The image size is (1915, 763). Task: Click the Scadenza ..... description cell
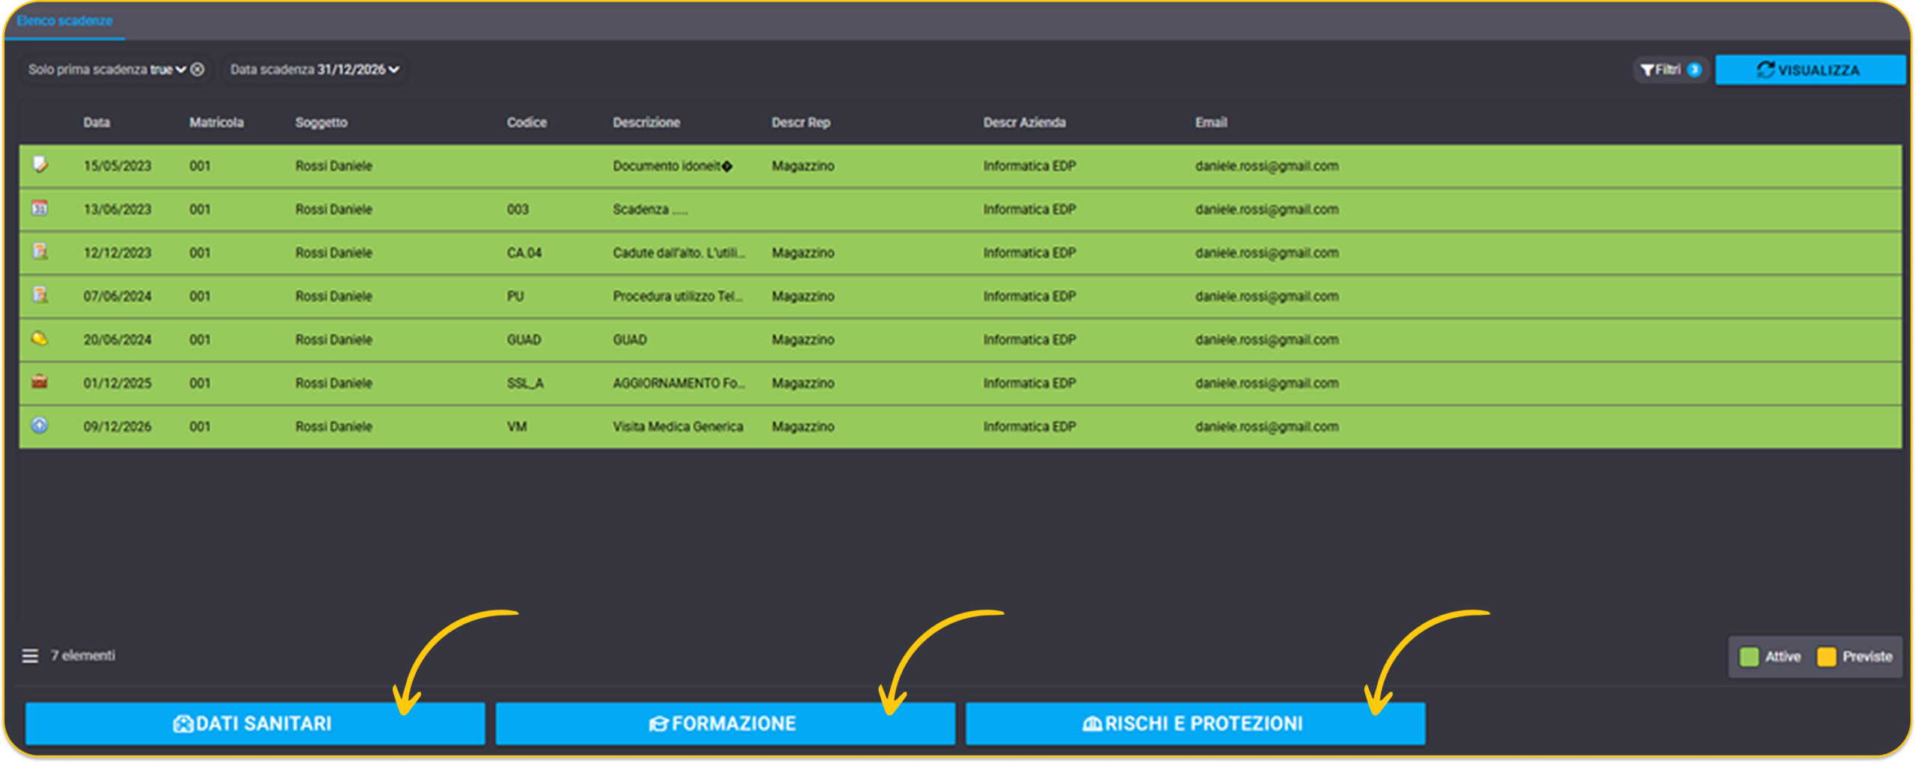coord(650,209)
